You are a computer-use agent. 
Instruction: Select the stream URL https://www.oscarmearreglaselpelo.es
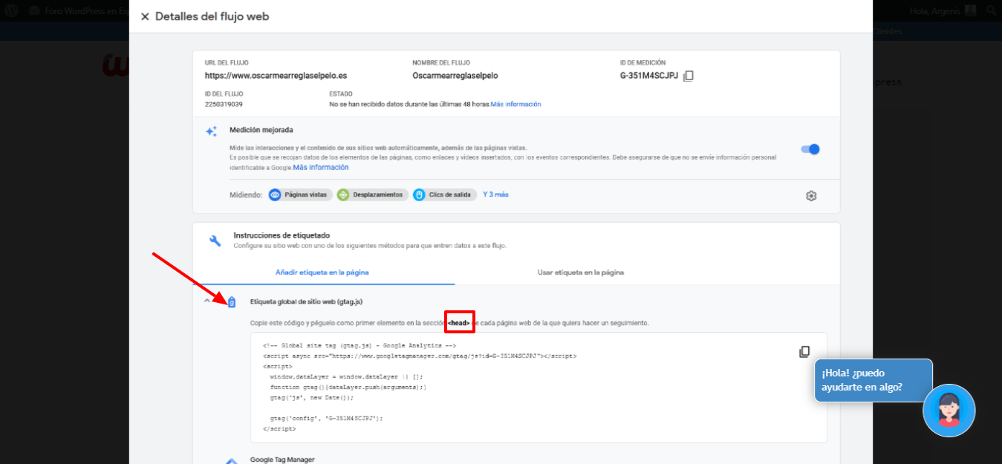[276, 76]
